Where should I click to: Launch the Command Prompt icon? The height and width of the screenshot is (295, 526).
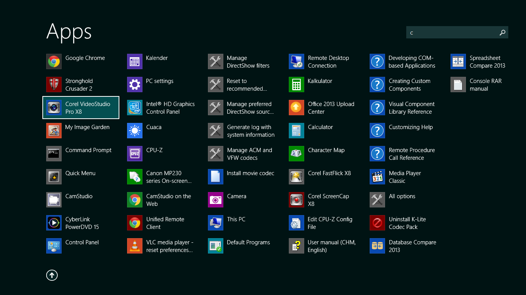(54, 154)
